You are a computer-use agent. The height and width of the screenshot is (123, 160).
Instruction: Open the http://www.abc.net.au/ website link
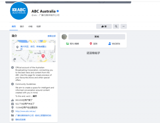(x=25, y=111)
